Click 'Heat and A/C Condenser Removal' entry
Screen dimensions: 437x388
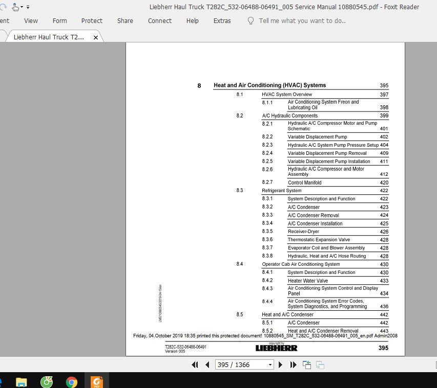tap(323, 331)
